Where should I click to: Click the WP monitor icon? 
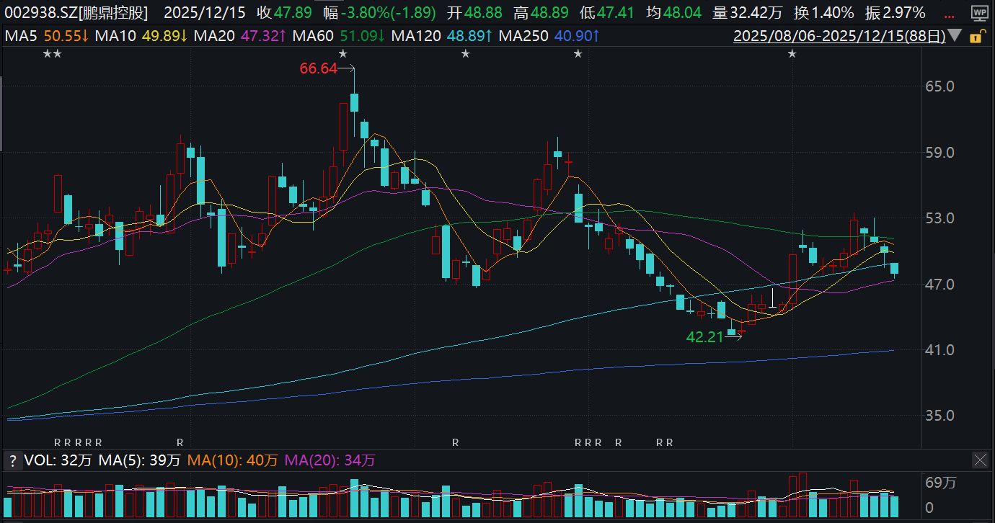[979, 12]
